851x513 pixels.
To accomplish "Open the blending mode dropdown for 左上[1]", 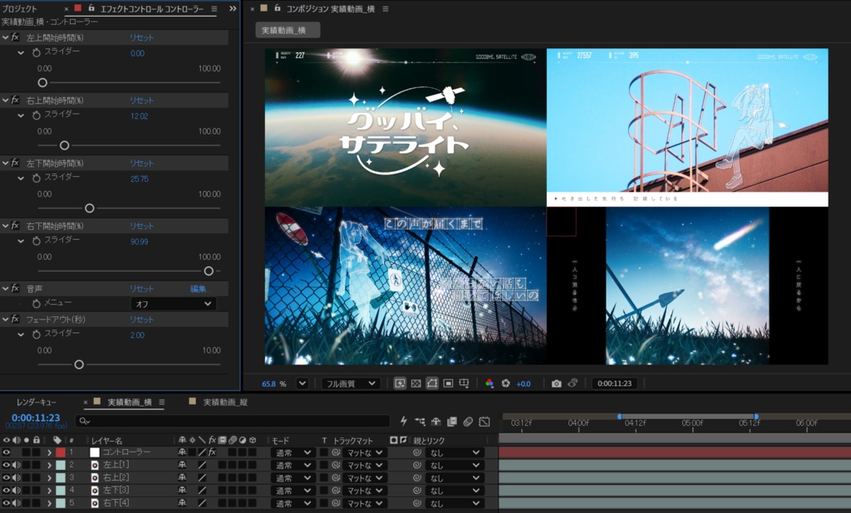I will 292,466.
